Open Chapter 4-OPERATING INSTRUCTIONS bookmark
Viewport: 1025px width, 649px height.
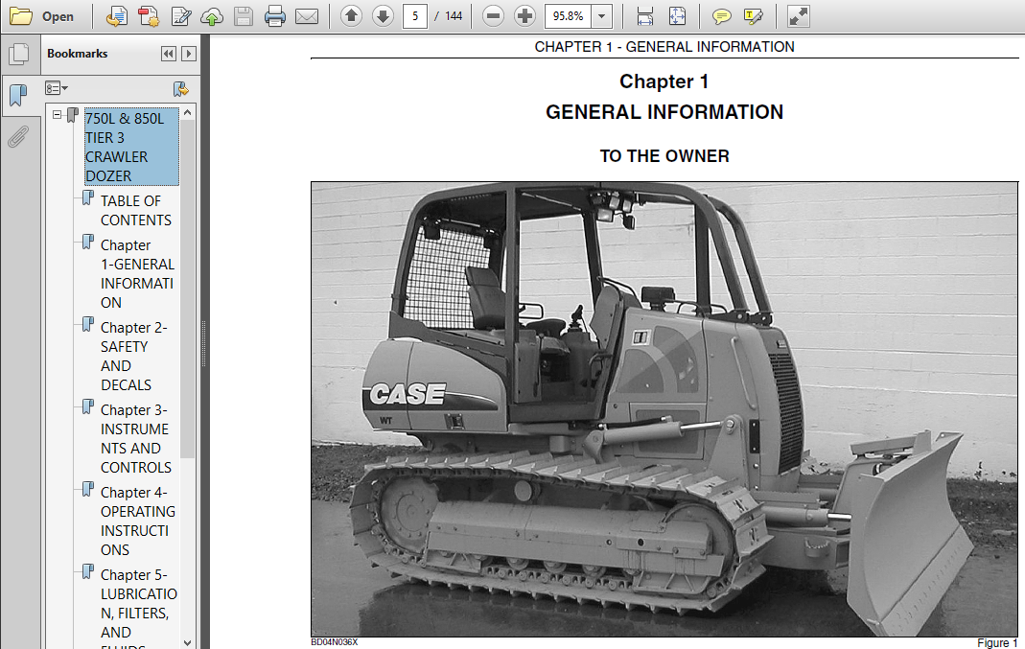click(138, 521)
